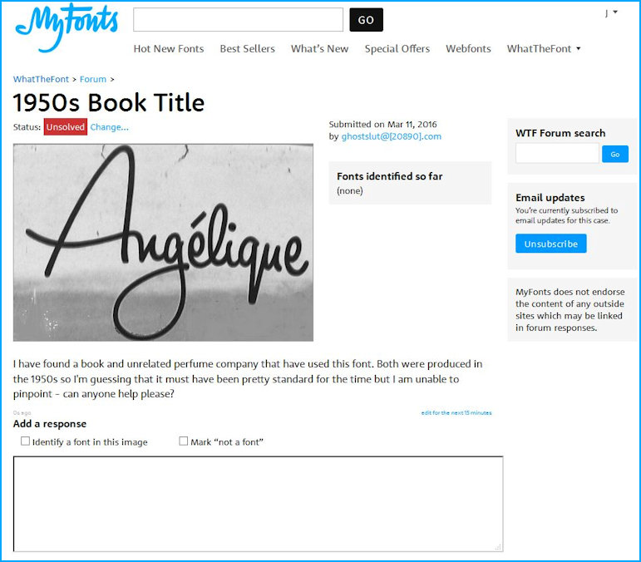The image size is (641, 562).
Task: Click the black GO search button
Action: [367, 20]
